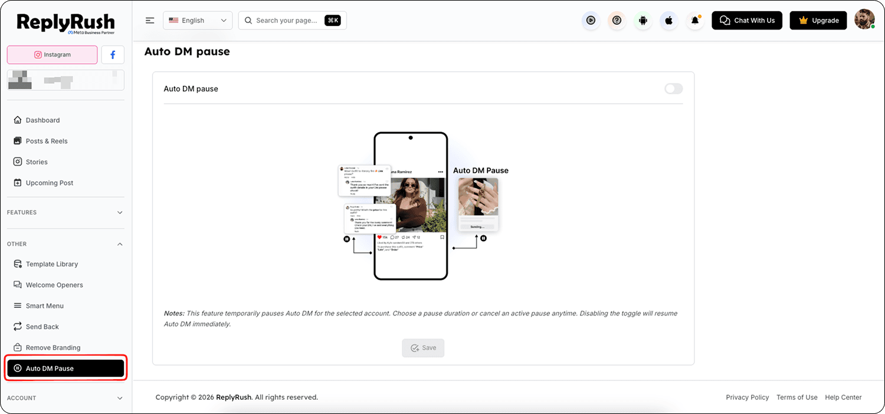
Task: Open Smart Menu
Action: 65,306
